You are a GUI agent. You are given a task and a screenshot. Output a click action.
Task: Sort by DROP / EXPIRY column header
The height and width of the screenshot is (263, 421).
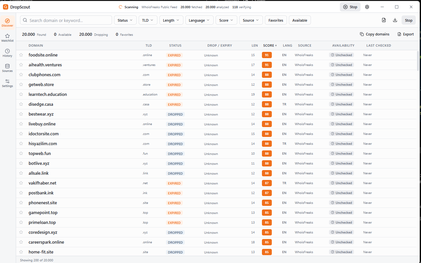pyautogui.click(x=220, y=46)
